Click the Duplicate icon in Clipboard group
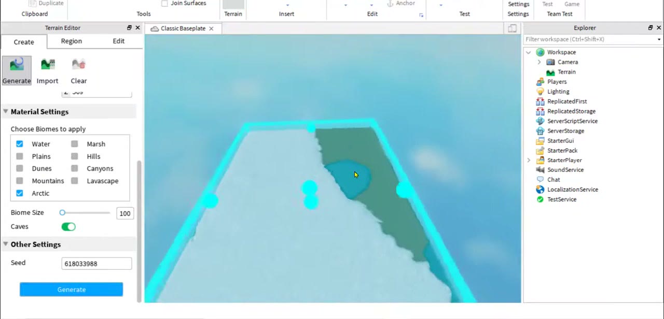 pos(32,3)
